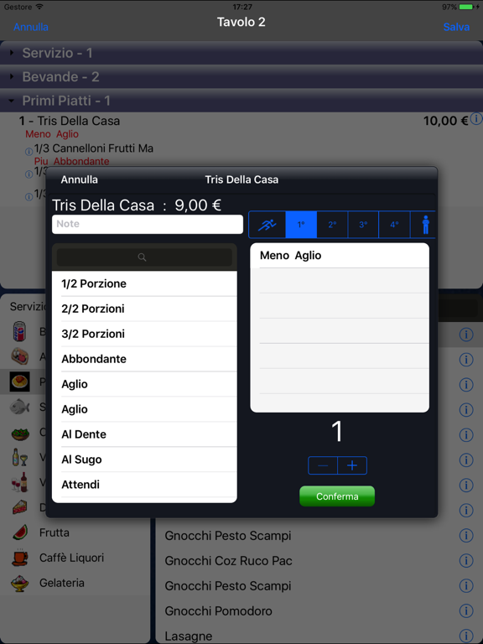The width and height of the screenshot is (483, 644).
Task: Tap Salva in the top bar
Action: 456,27
